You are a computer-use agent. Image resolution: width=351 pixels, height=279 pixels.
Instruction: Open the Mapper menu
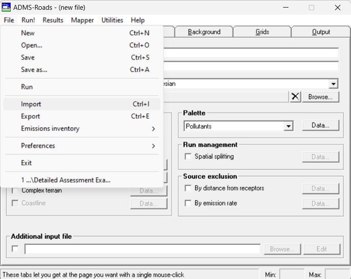click(82, 20)
